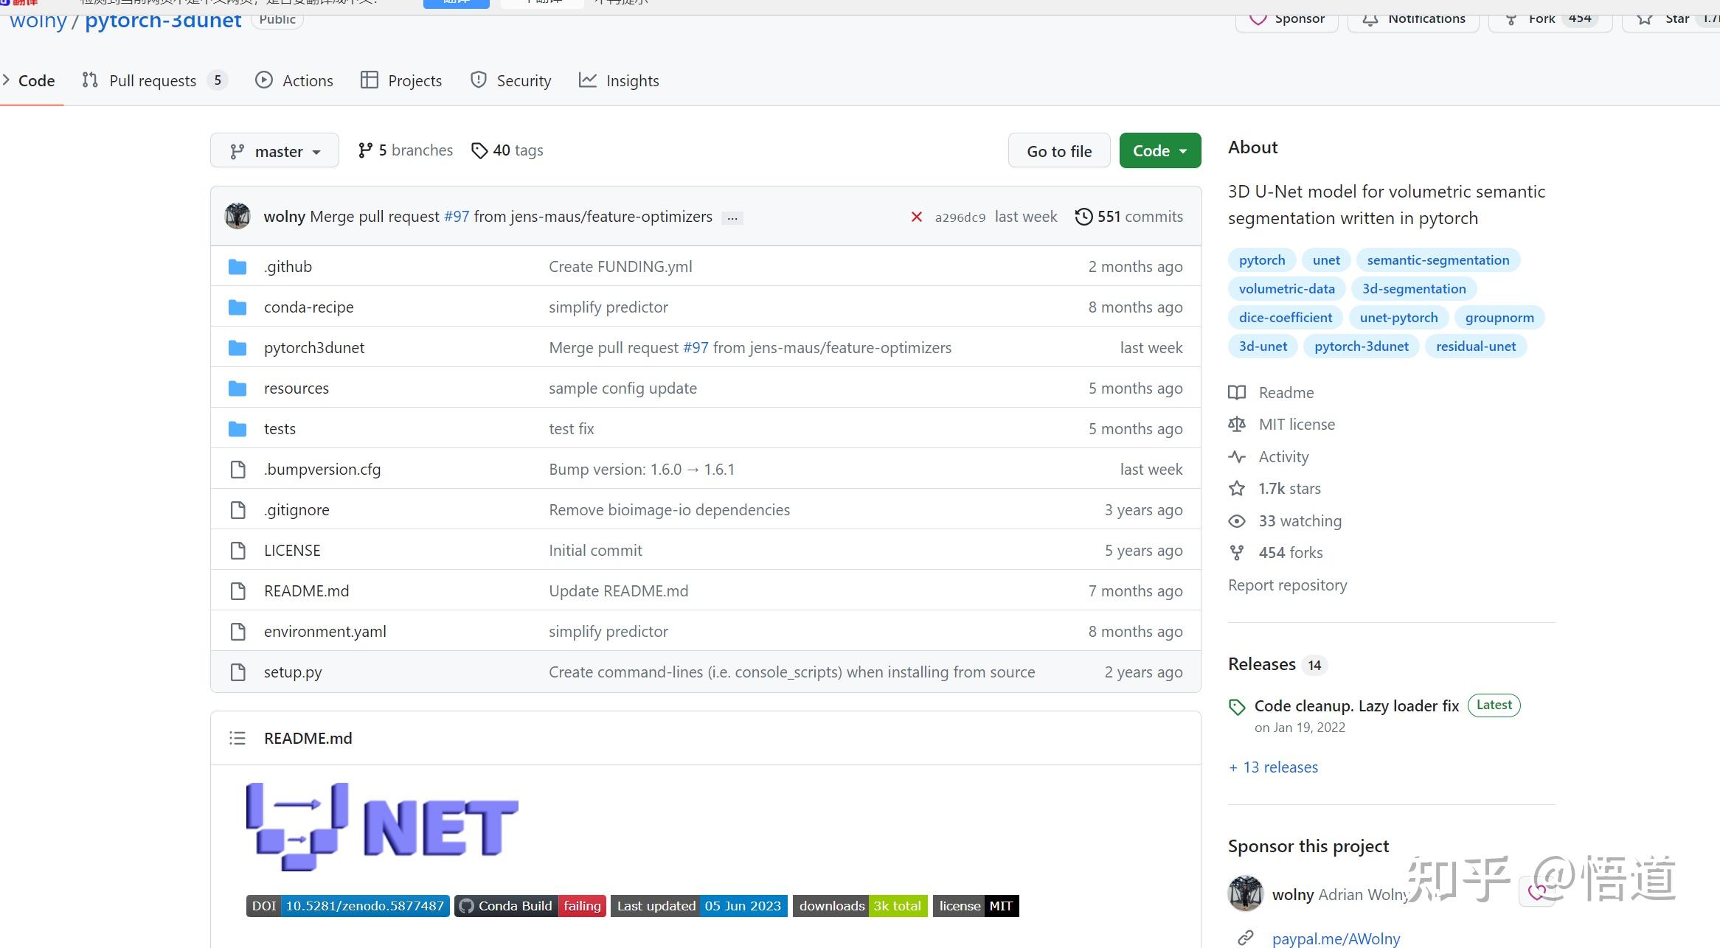Open the master branch dropdown

click(x=274, y=151)
